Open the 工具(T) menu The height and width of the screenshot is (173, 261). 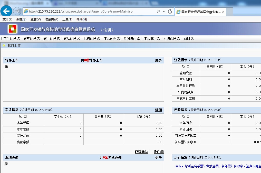click(x=67, y=19)
